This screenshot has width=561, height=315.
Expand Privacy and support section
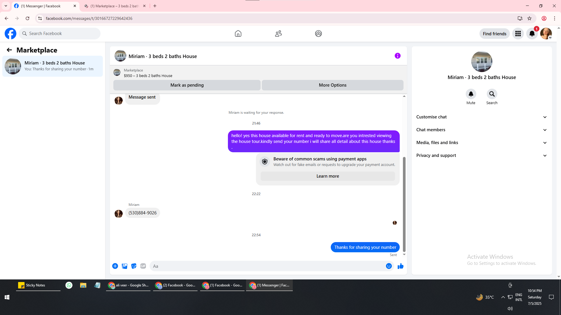pyautogui.click(x=482, y=155)
